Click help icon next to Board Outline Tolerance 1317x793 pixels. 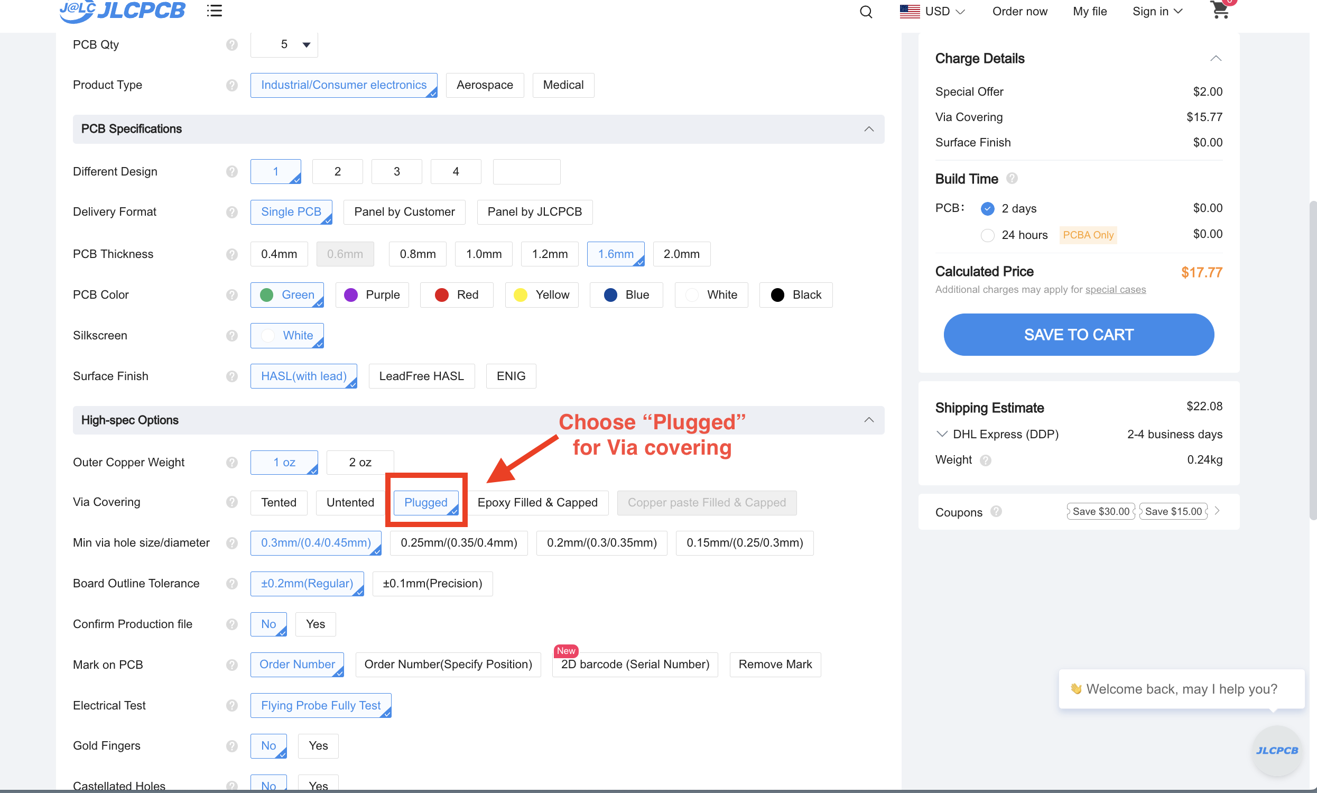coord(232,584)
